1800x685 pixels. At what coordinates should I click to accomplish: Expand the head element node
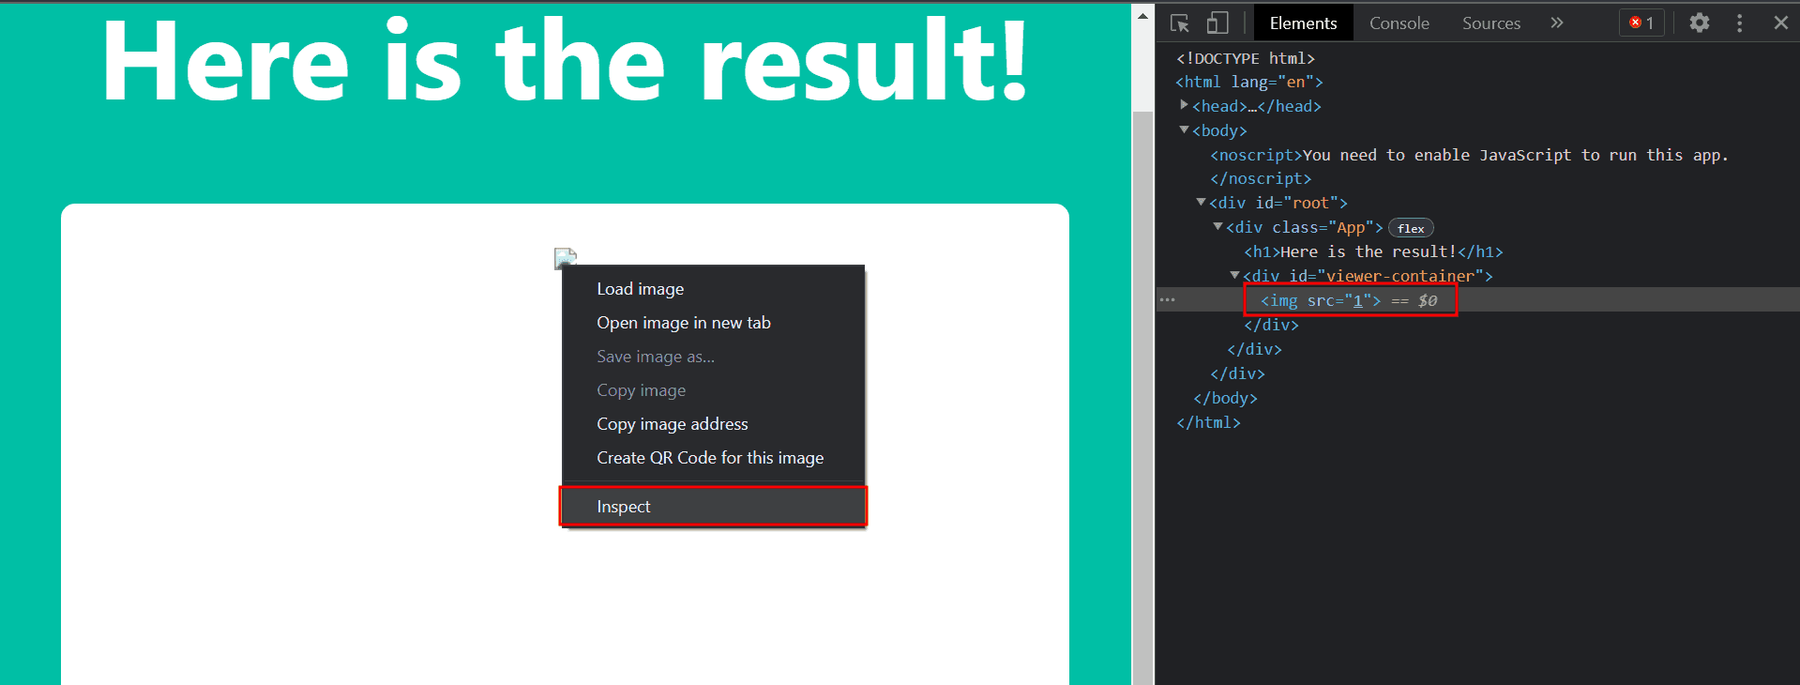pos(1184,105)
